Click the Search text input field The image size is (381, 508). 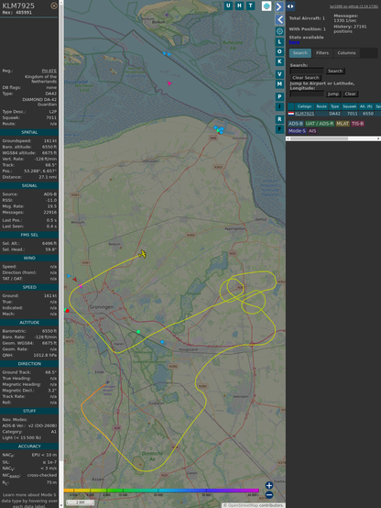(307, 71)
